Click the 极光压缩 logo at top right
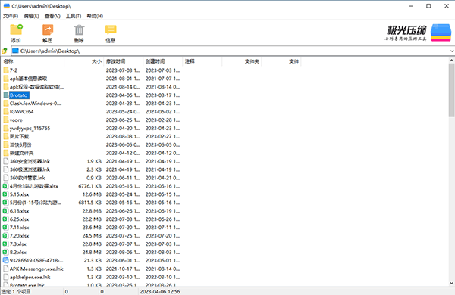Screen dimensions: 455x295 pos(418,33)
